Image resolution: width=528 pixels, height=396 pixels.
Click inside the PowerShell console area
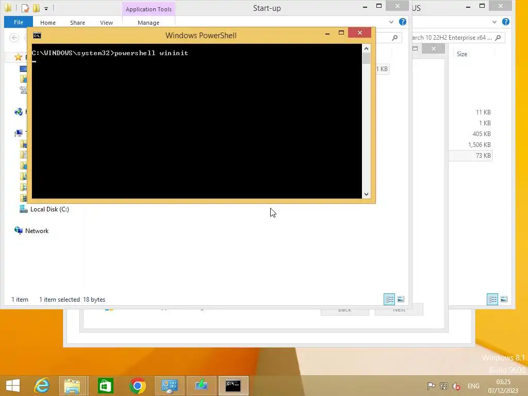point(197,121)
